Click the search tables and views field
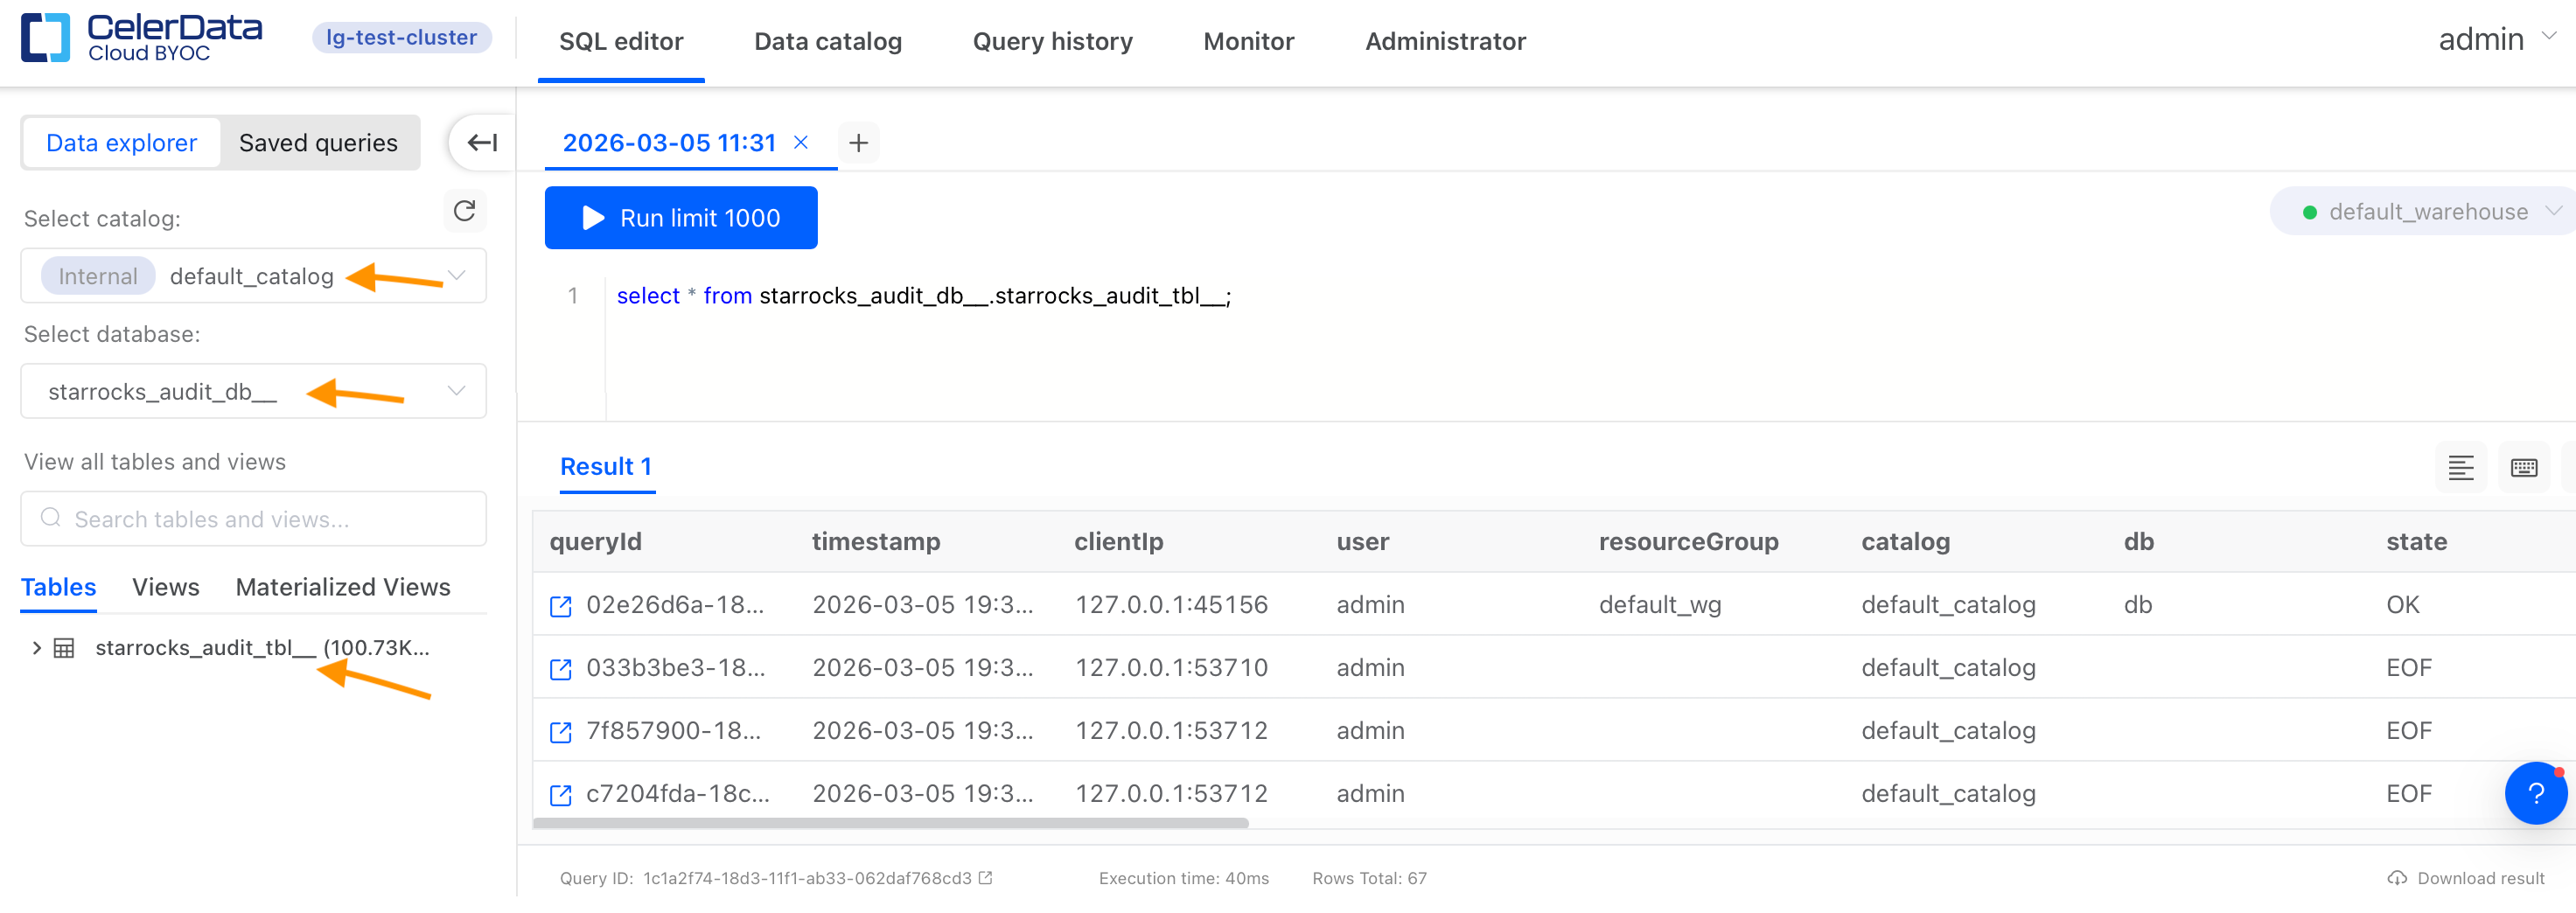Viewport: 2576px width, 913px height. [x=252, y=518]
